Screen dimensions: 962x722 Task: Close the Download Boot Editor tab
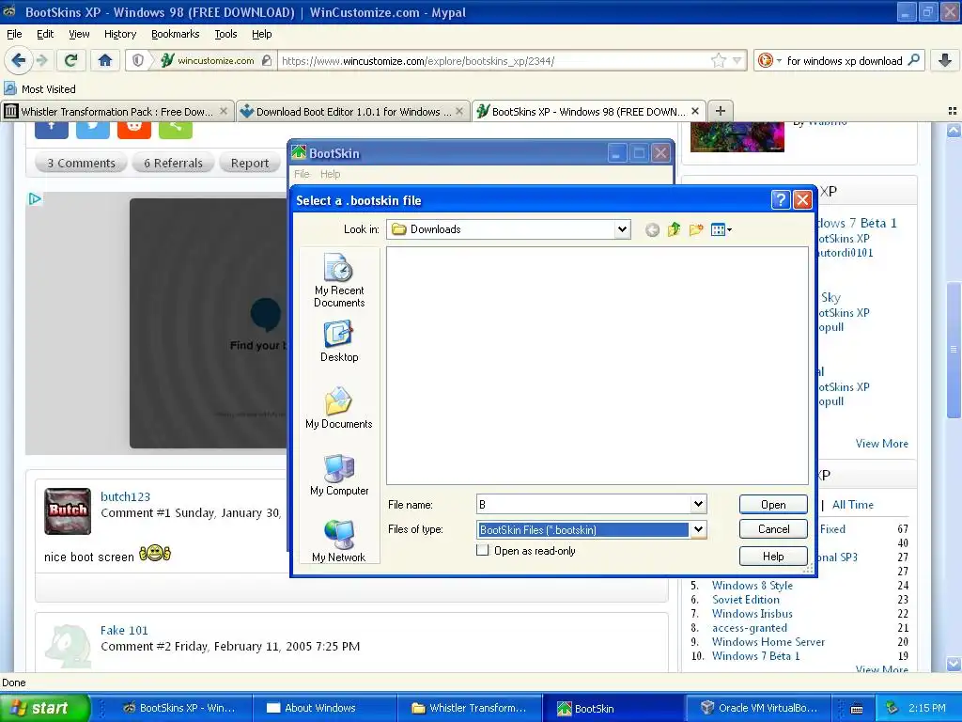click(x=458, y=111)
